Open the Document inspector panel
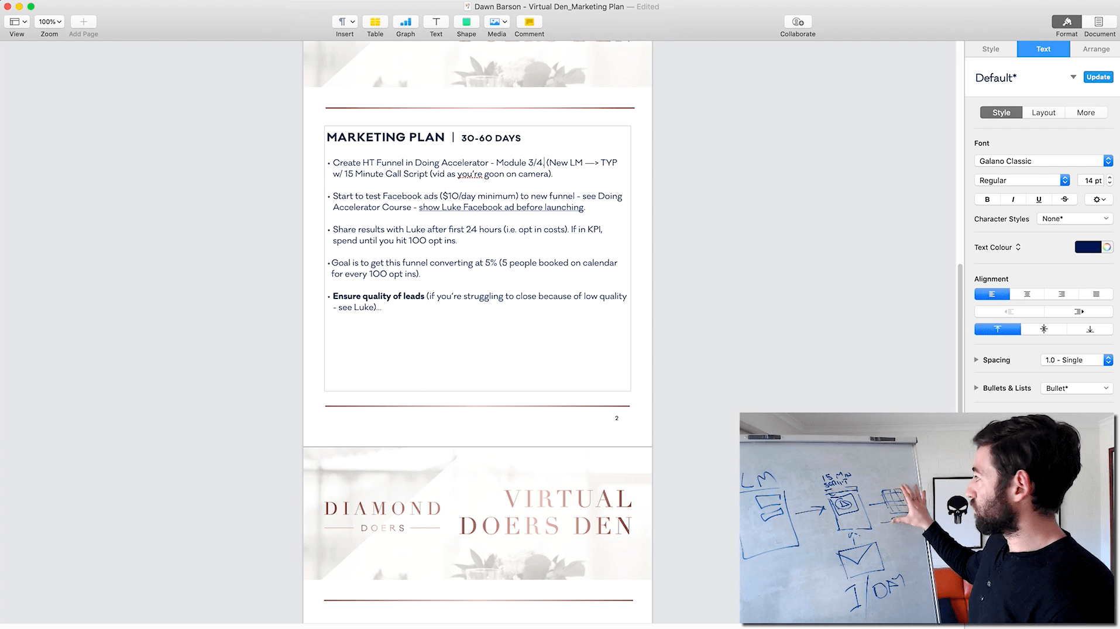1120x629 pixels. point(1098,22)
